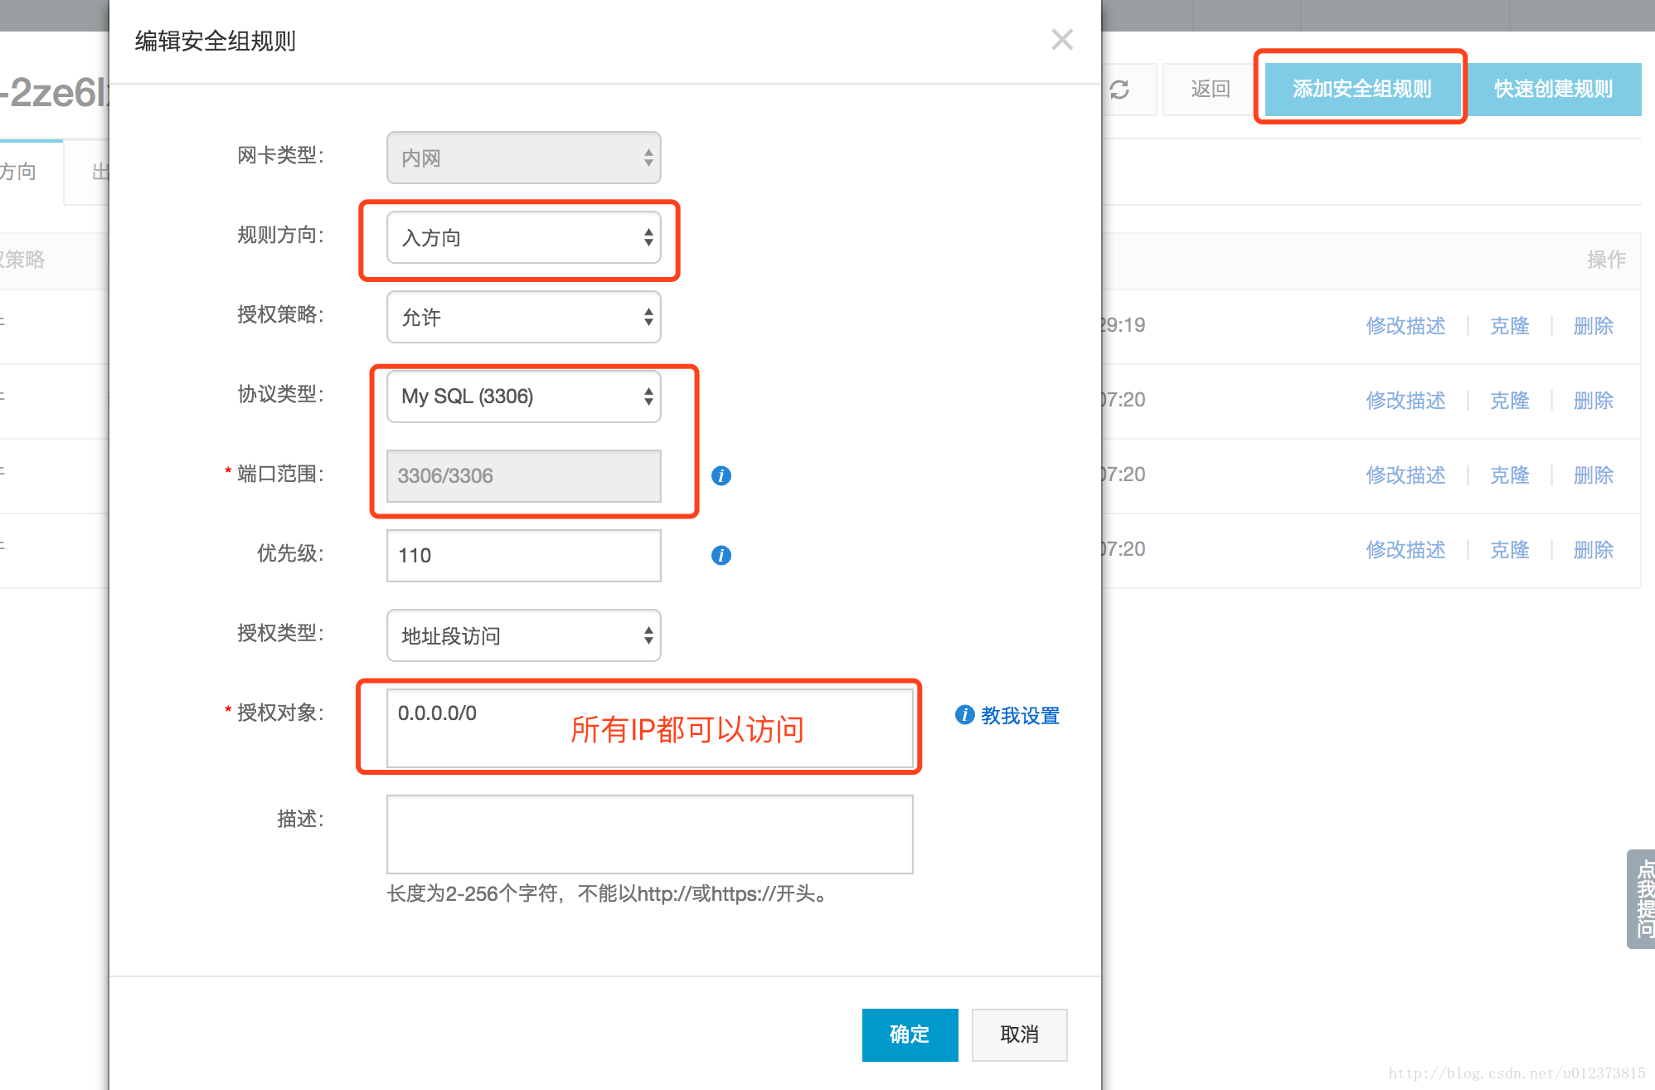Click the info icon beside port range
The width and height of the screenshot is (1655, 1090).
tap(721, 475)
